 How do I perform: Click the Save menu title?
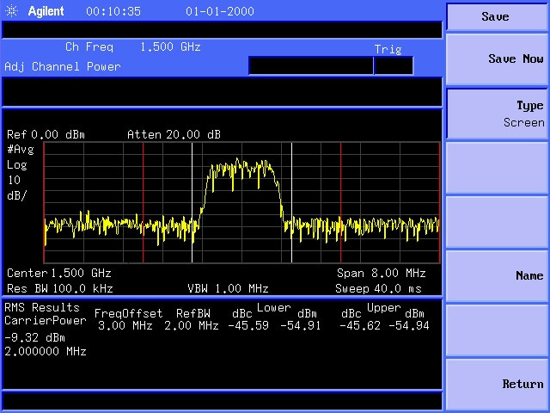(x=495, y=16)
